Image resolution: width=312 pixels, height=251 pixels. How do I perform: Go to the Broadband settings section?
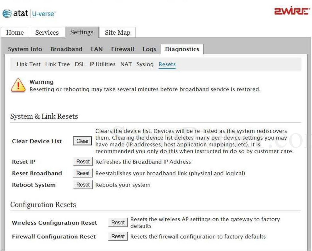[66, 49]
